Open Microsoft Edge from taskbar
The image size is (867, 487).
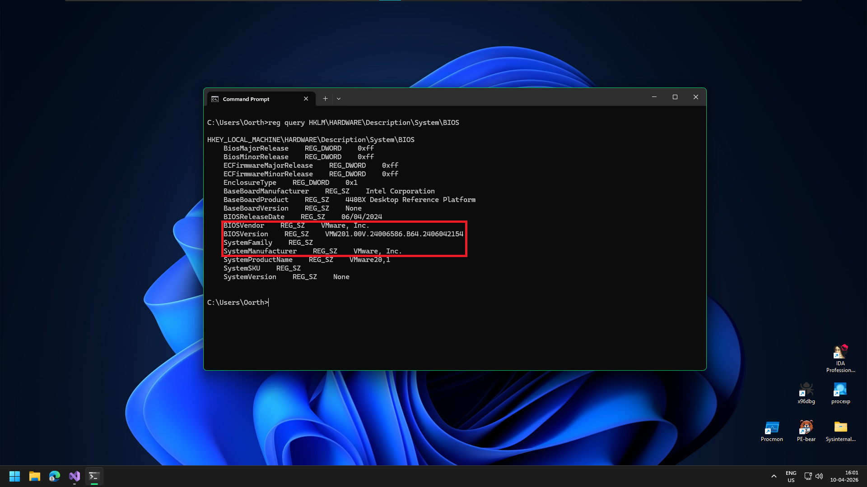pyautogui.click(x=55, y=476)
